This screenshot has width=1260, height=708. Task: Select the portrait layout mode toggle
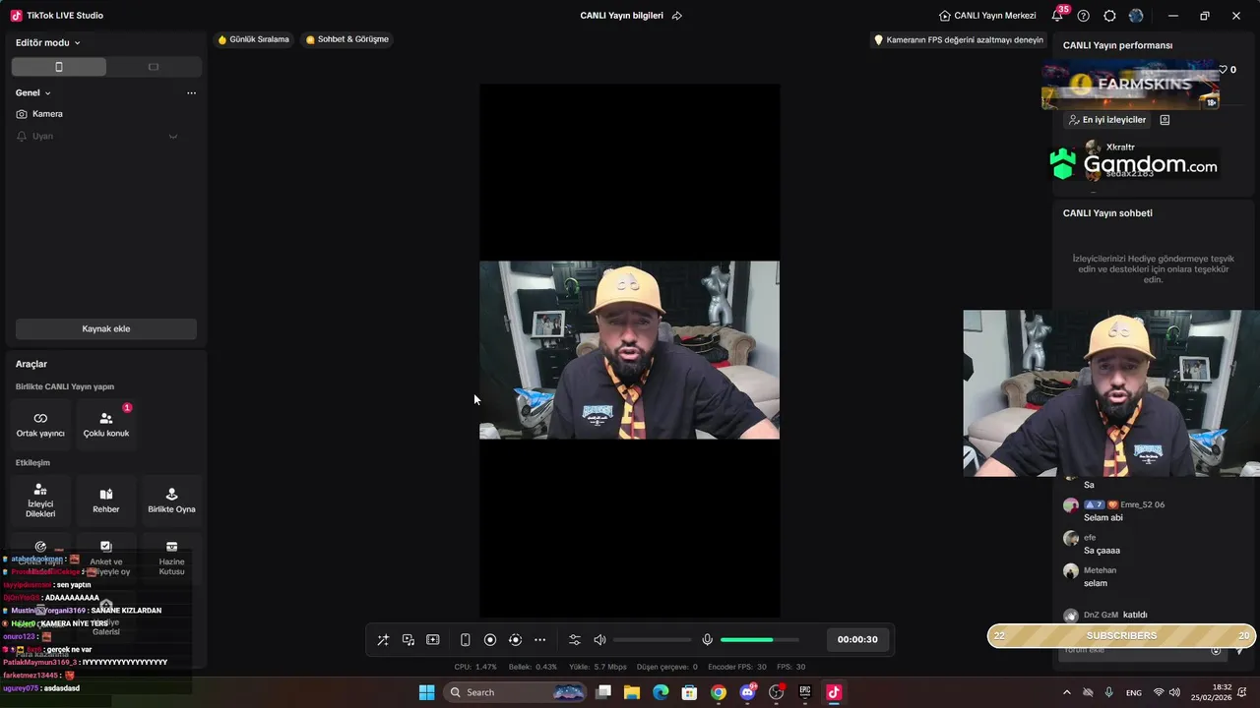[59, 67]
